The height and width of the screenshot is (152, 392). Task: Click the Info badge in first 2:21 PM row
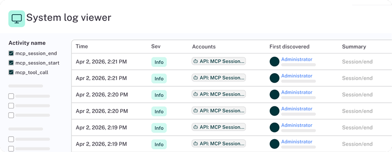pyautogui.click(x=159, y=62)
